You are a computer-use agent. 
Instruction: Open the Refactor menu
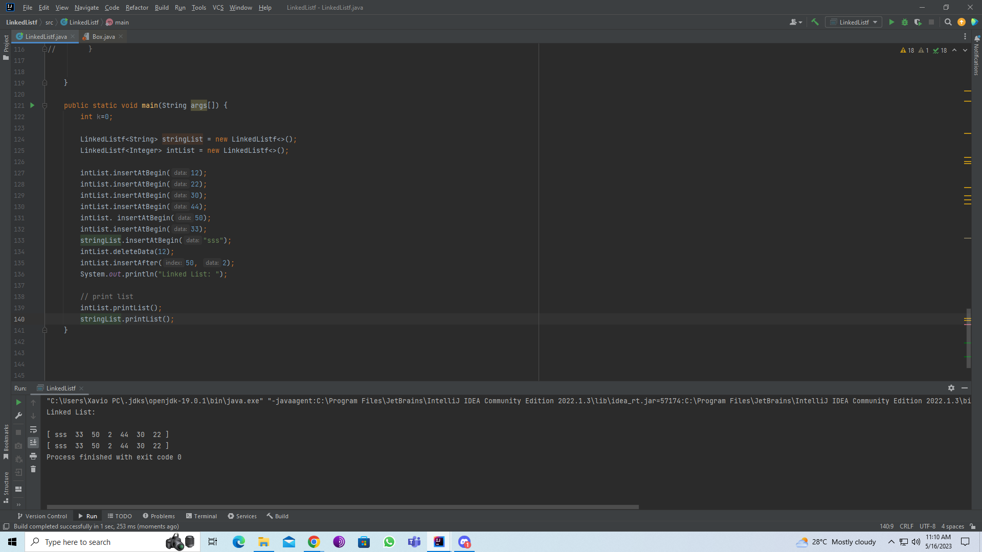click(x=137, y=7)
